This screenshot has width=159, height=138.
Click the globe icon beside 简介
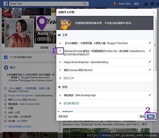[x=6, y=68]
